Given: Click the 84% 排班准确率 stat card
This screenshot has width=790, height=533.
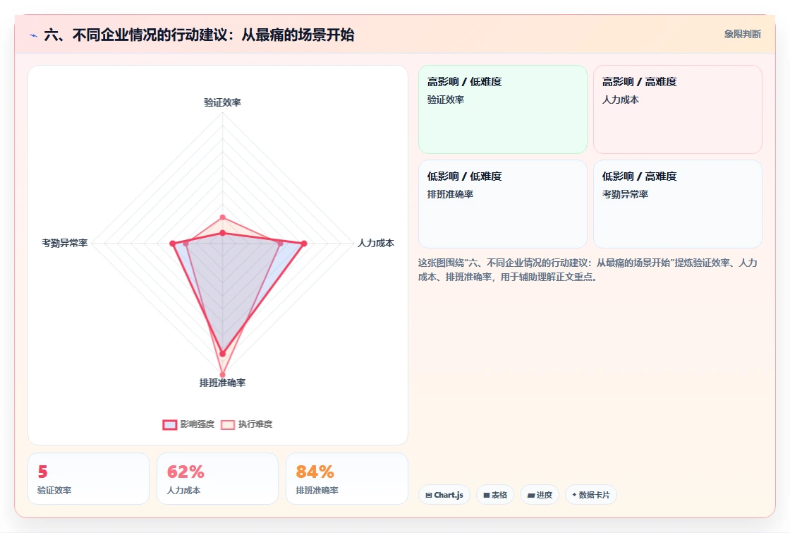Looking at the screenshot, I should (x=346, y=479).
